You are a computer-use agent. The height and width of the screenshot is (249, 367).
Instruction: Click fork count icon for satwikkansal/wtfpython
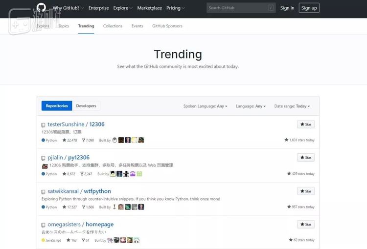(83, 207)
